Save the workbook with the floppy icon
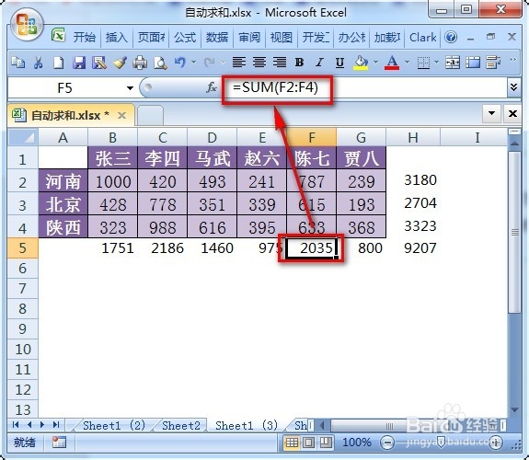The height and width of the screenshot is (460, 529). tap(79, 63)
